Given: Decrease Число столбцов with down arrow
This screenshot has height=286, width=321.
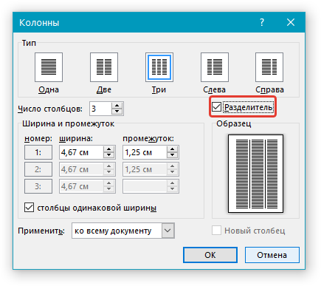Looking at the screenshot, I should pyautogui.click(x=117, y=112).
